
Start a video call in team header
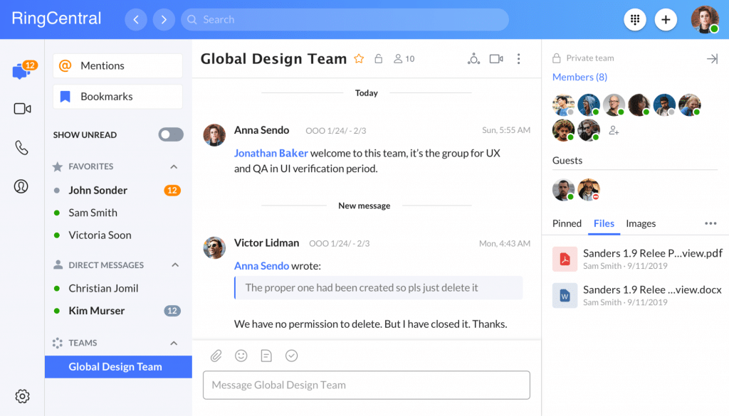pyautogui.click(x=496, y=59)
